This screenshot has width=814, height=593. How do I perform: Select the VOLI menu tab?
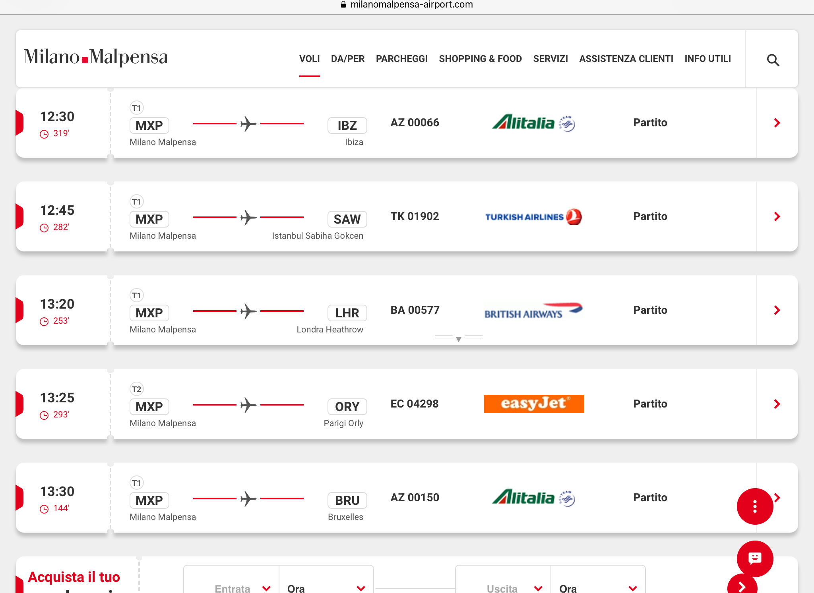tap(309, 59)
